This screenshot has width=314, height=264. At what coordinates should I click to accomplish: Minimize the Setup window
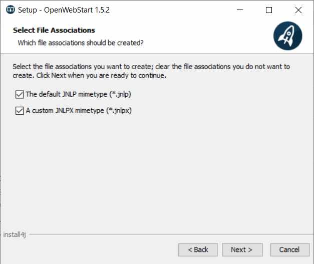(x=240, y=10)
